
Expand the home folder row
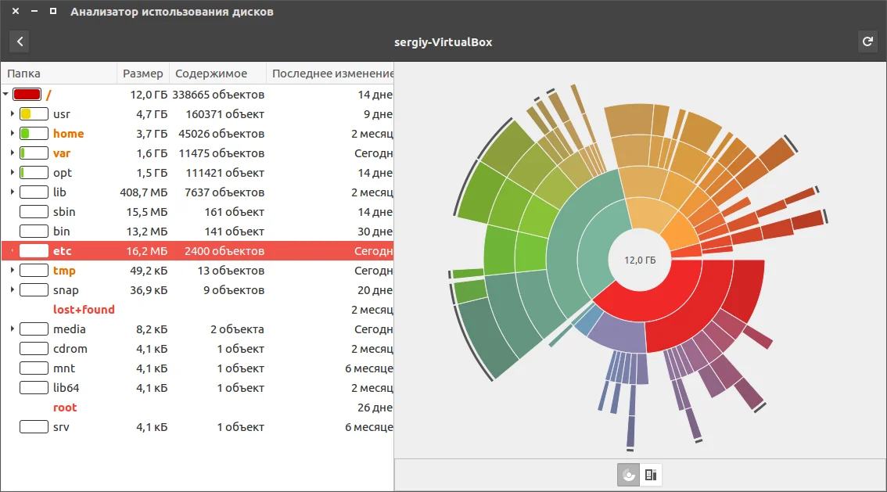pos(13,134)
